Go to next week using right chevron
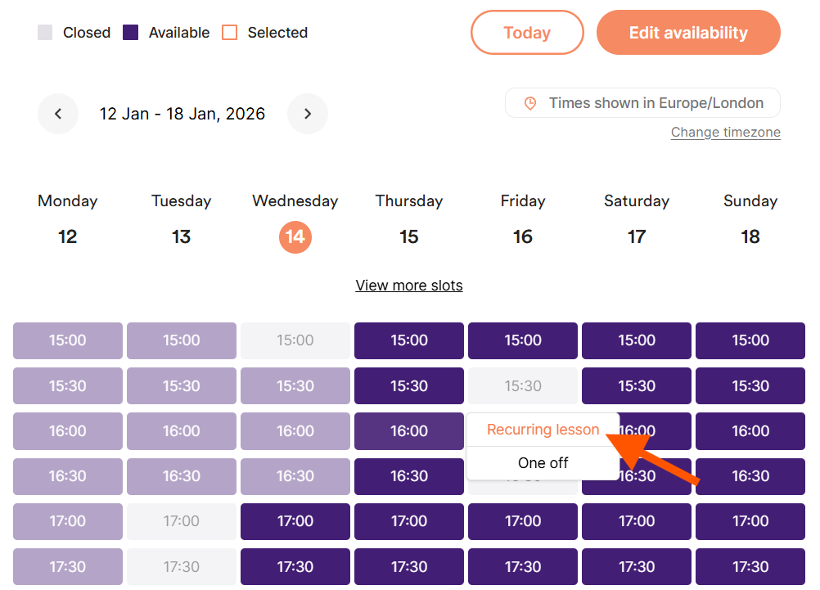 pos(308,114)
